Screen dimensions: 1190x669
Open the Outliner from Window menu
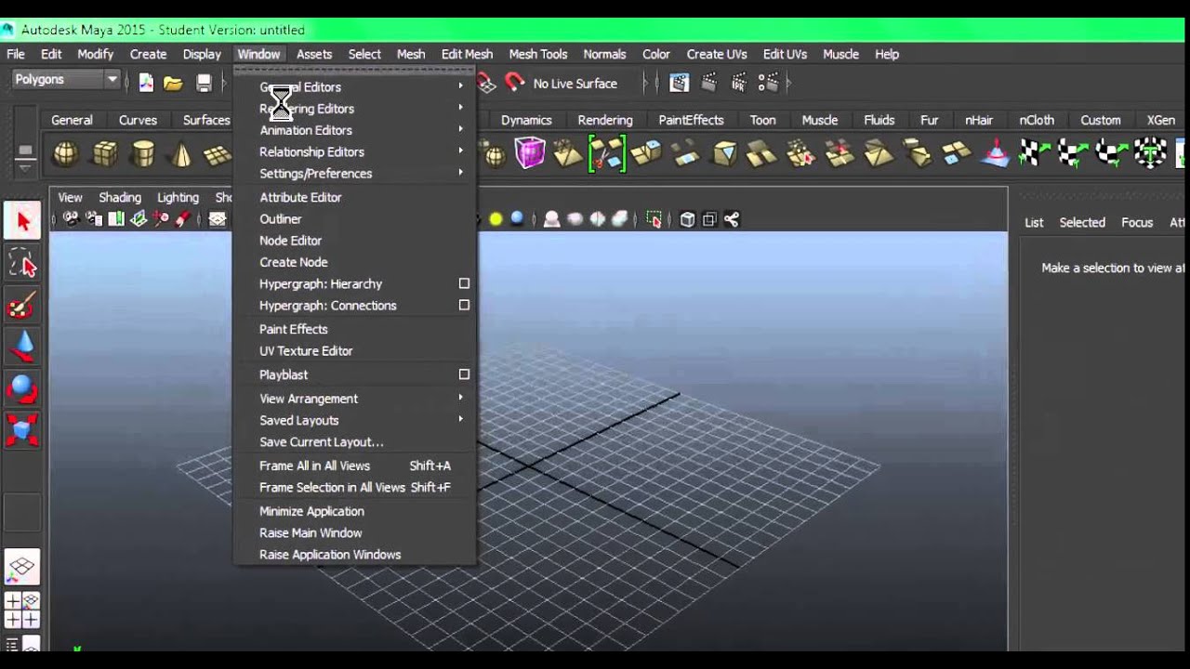(x=354, y=219)
